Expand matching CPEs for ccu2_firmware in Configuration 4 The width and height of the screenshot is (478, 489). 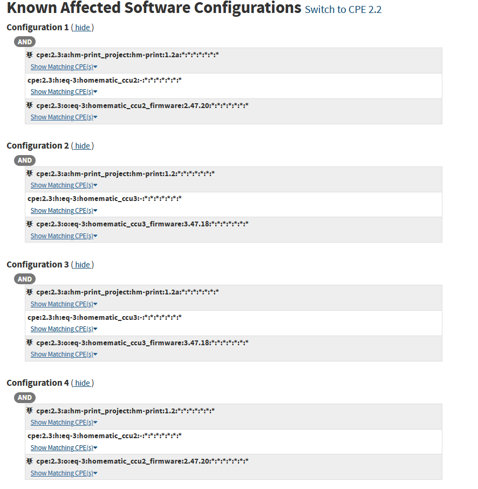point(63,473)
